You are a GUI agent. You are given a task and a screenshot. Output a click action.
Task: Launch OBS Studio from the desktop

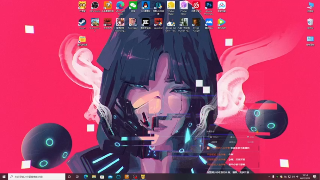[95, 7]
